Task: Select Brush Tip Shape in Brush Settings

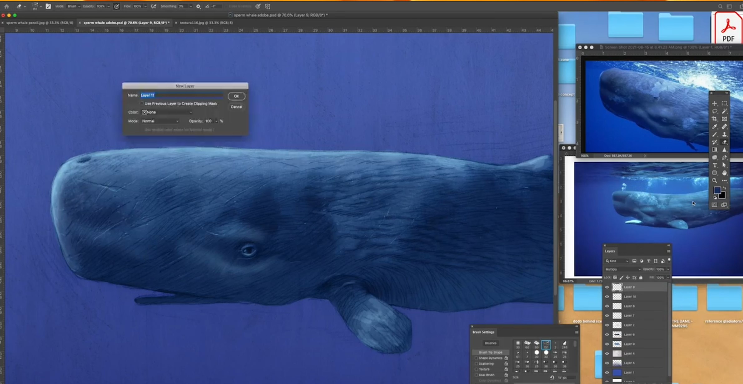Action: pos(490,352)
